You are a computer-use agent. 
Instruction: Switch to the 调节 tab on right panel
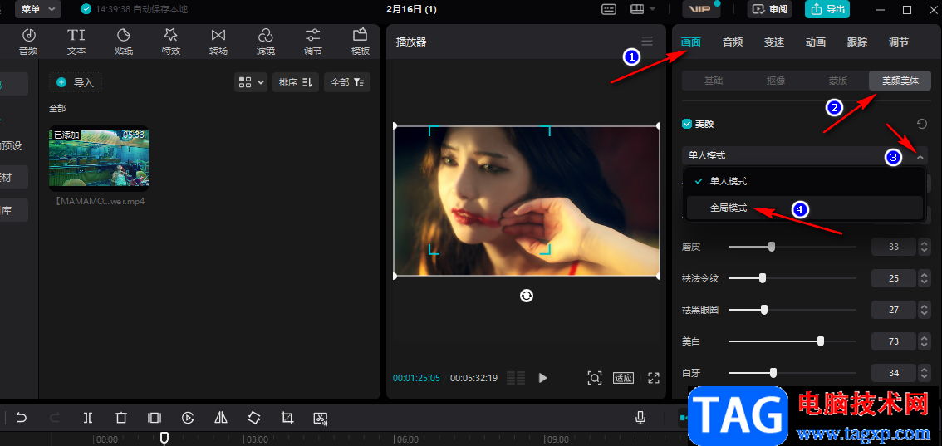click(x=899, y=42)
